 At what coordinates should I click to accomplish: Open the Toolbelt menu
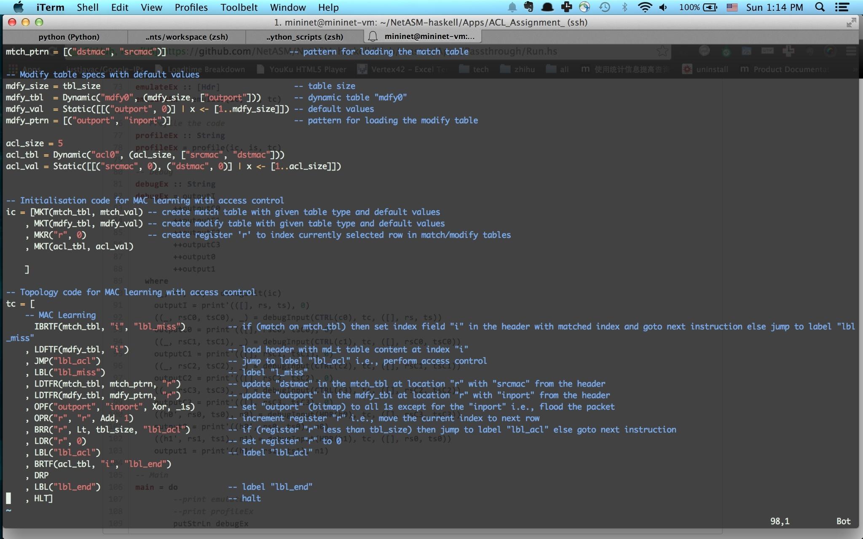point(239,7)
